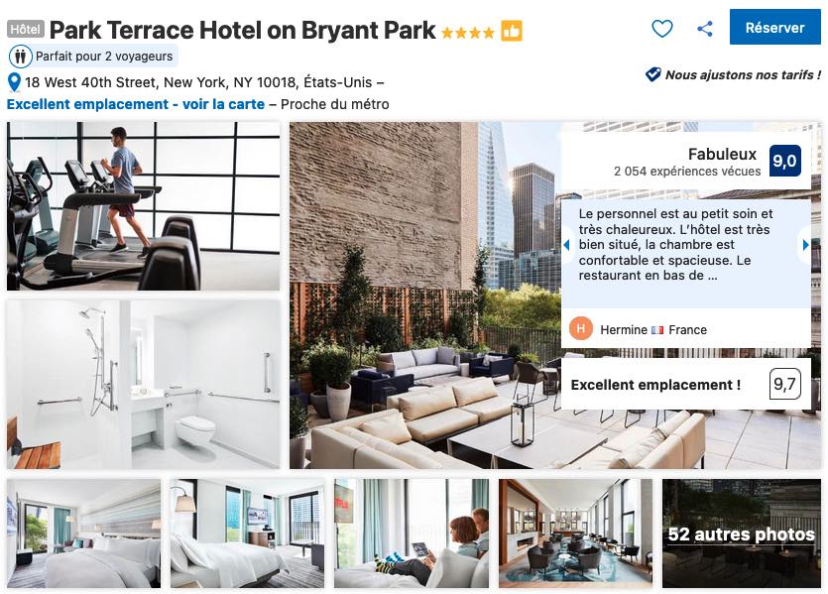Click the four-star rating icons
The width and height of the screenshot is (828, 594).
(468, 33)
